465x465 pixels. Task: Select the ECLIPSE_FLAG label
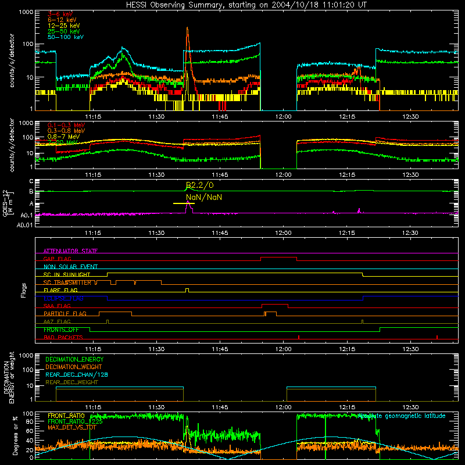[x=63, y=298]
